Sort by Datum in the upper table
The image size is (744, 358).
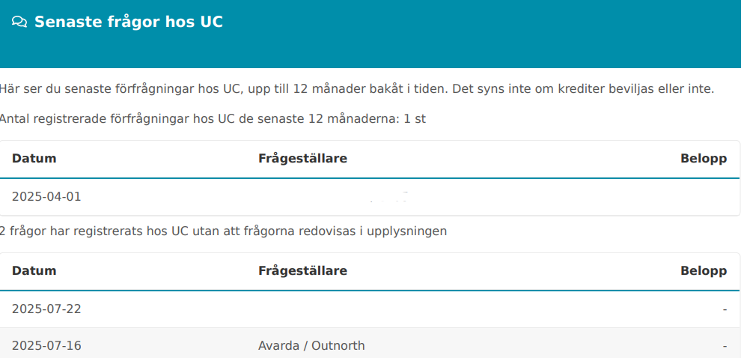pos(34,159)
